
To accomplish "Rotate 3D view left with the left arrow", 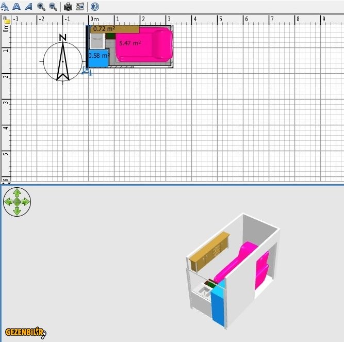I will pyautogui.click(x=8, y=201).
